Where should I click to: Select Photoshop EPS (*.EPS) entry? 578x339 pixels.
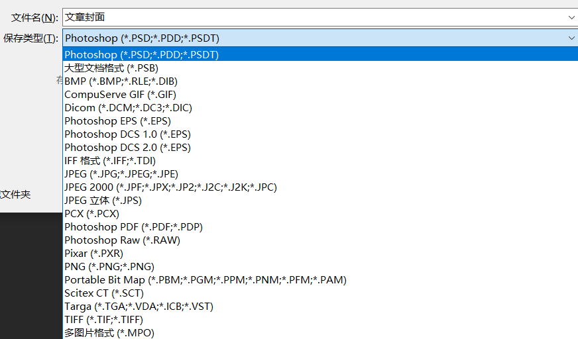click(x=320, y=121)
